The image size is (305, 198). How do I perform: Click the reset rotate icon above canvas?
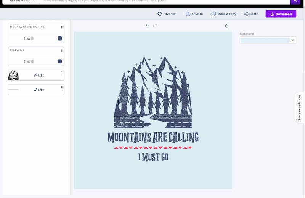pyautogui.click(x=227, y=26)
